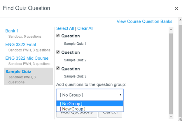Click the dialog resize handle corner
The width and height of the screenshot is (182, 121).
click(180, 119)
